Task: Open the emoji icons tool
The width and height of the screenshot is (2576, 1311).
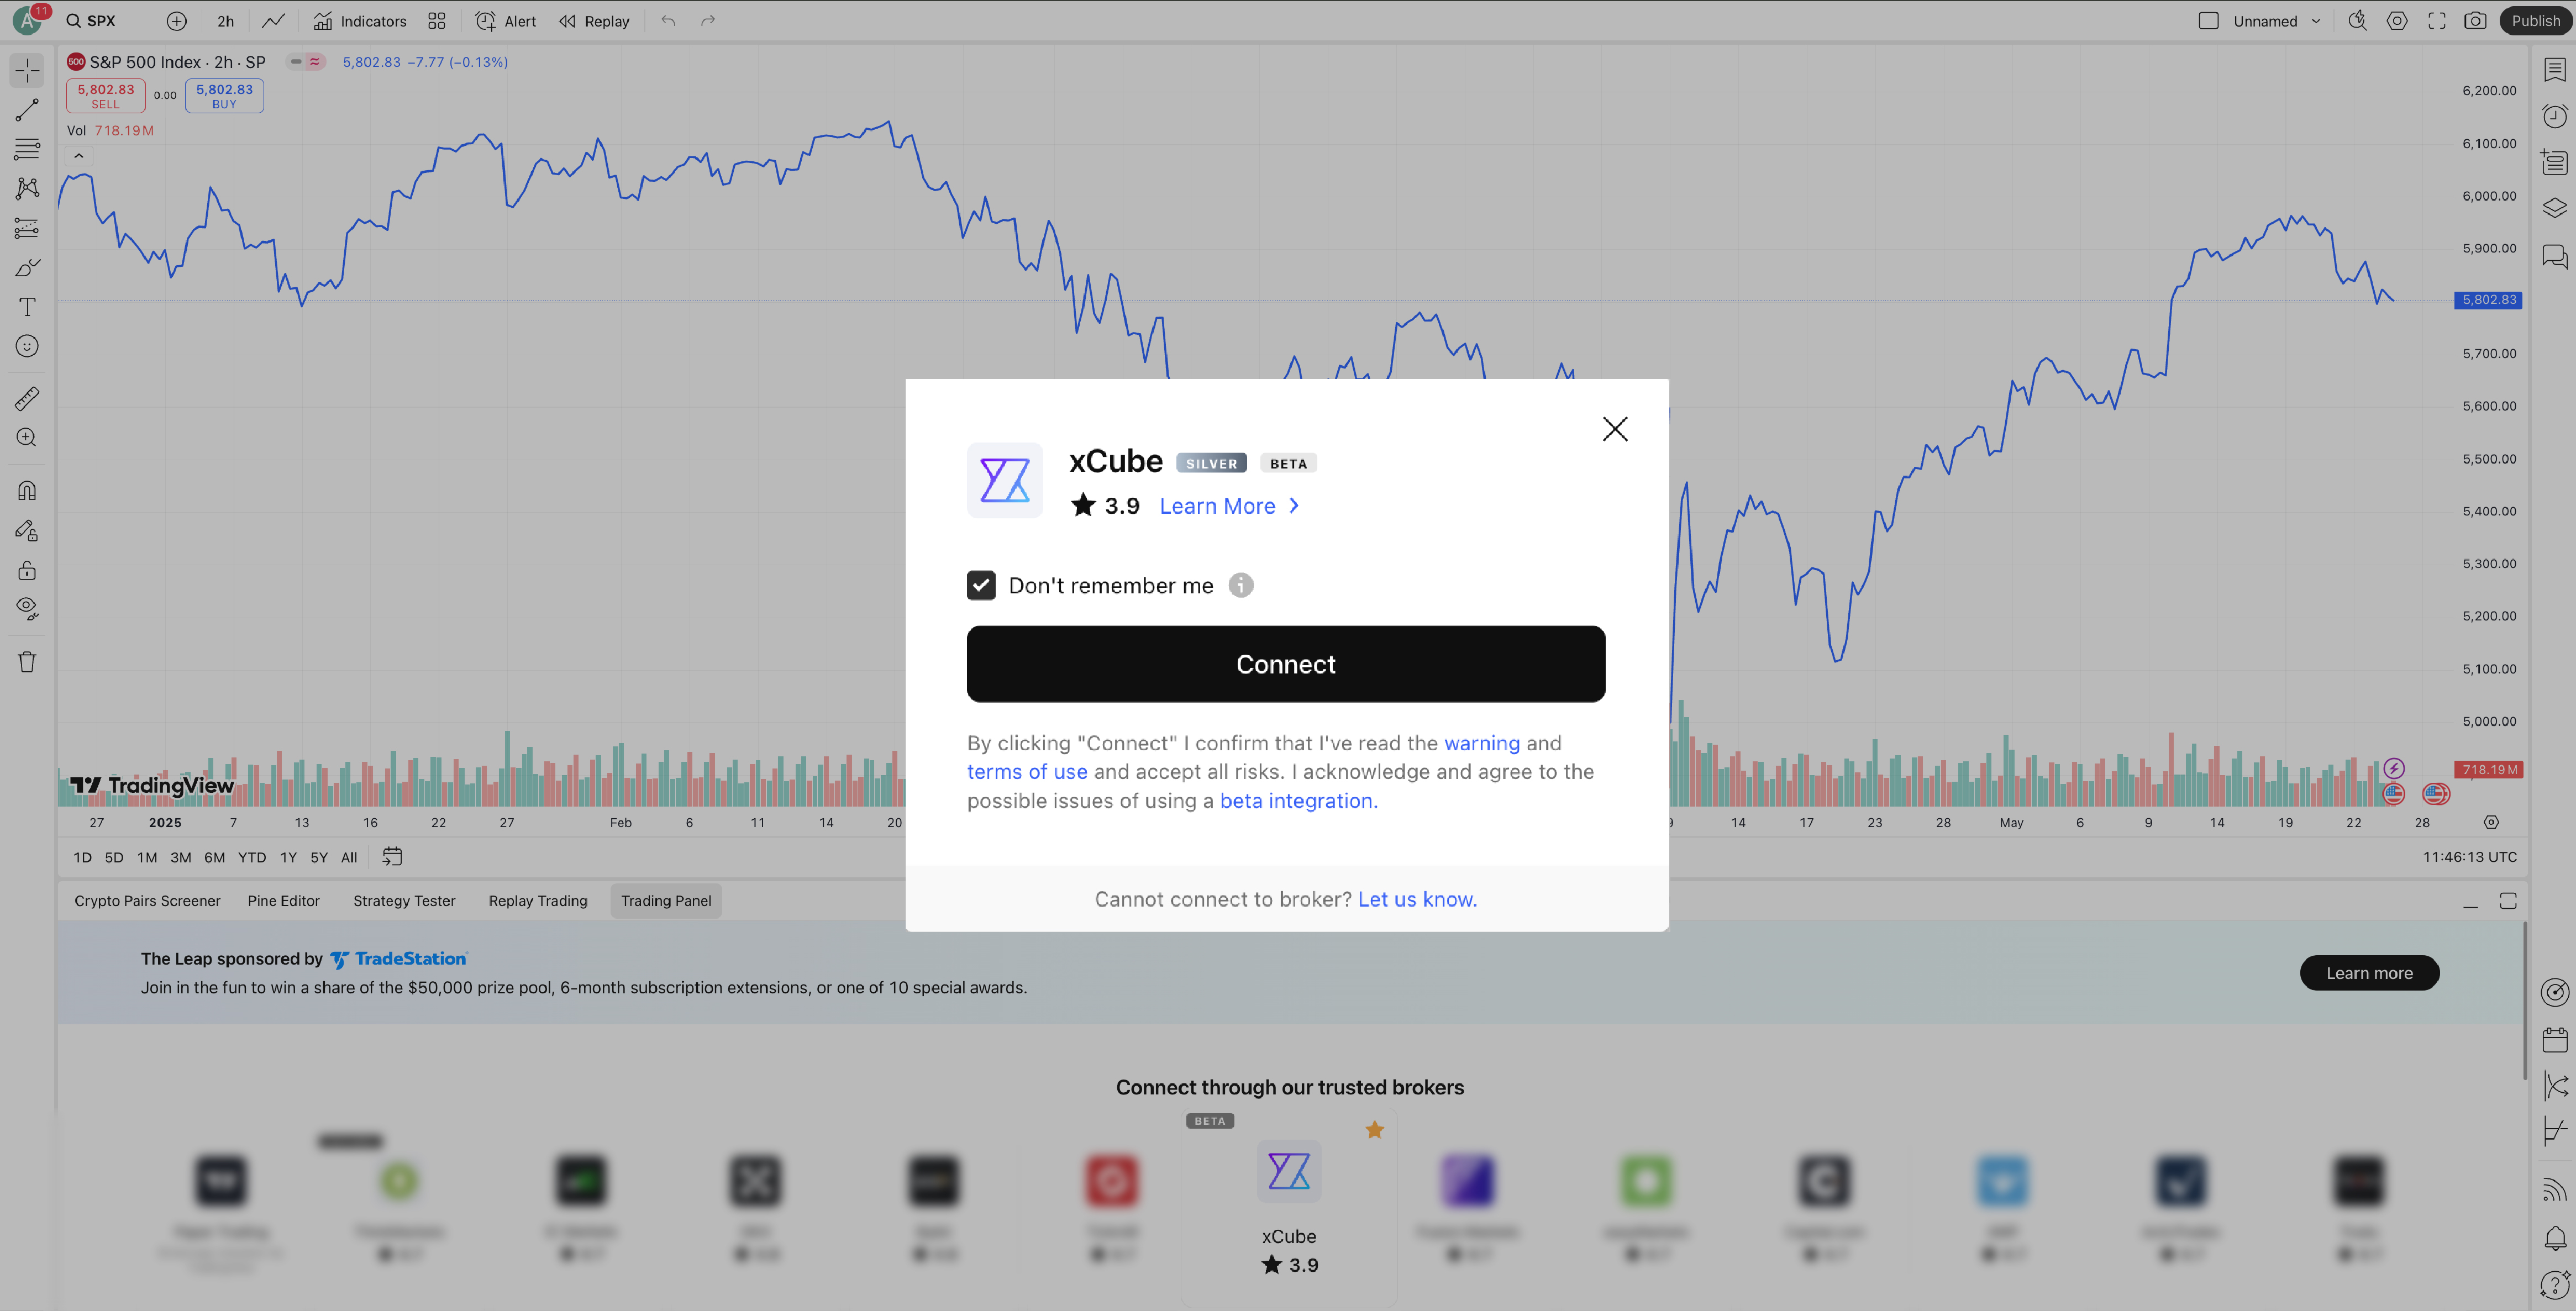Action: point(27,346)
